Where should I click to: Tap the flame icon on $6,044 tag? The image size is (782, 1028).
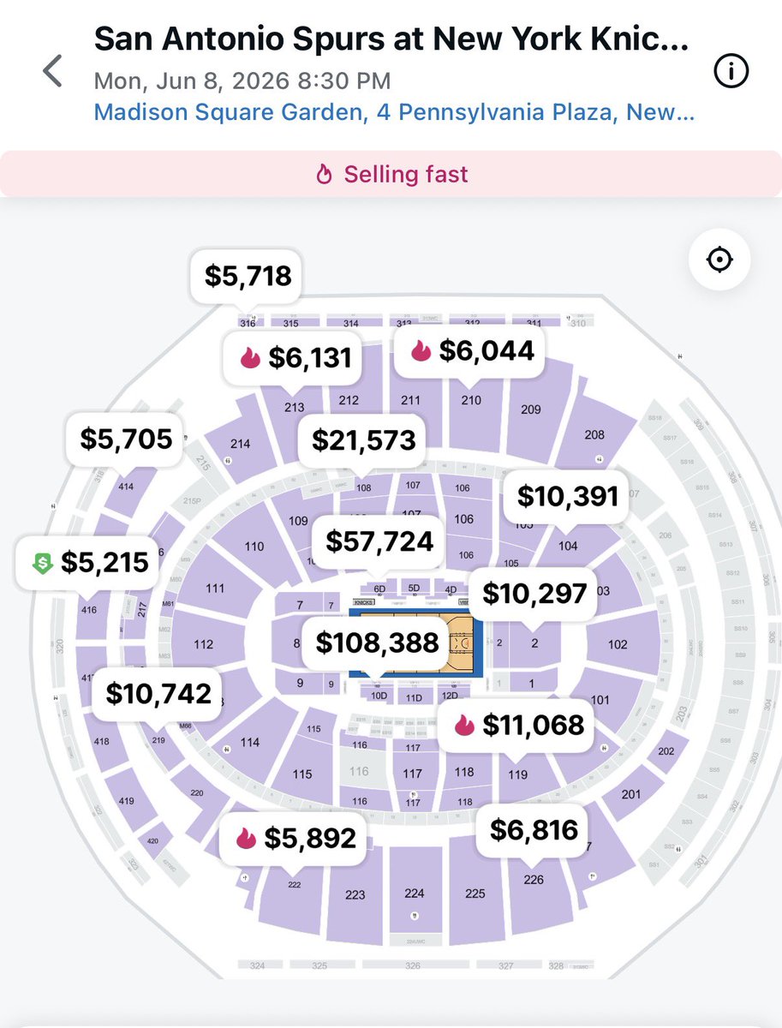tap(421, 350)
